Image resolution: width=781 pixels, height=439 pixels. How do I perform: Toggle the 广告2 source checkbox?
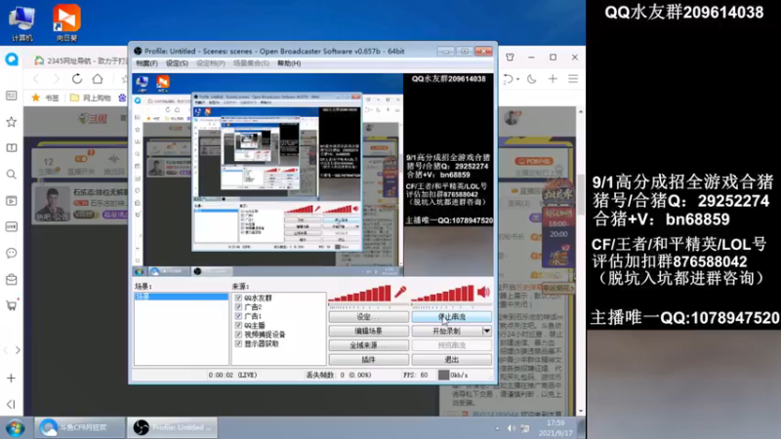pyautogui.click(x=238, y=307)
